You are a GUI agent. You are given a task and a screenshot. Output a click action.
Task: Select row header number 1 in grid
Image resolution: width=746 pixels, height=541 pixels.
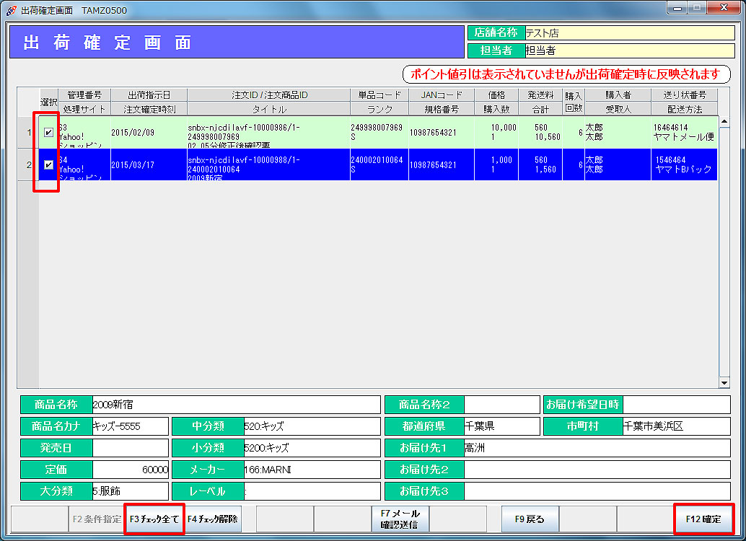click(28, 132)
